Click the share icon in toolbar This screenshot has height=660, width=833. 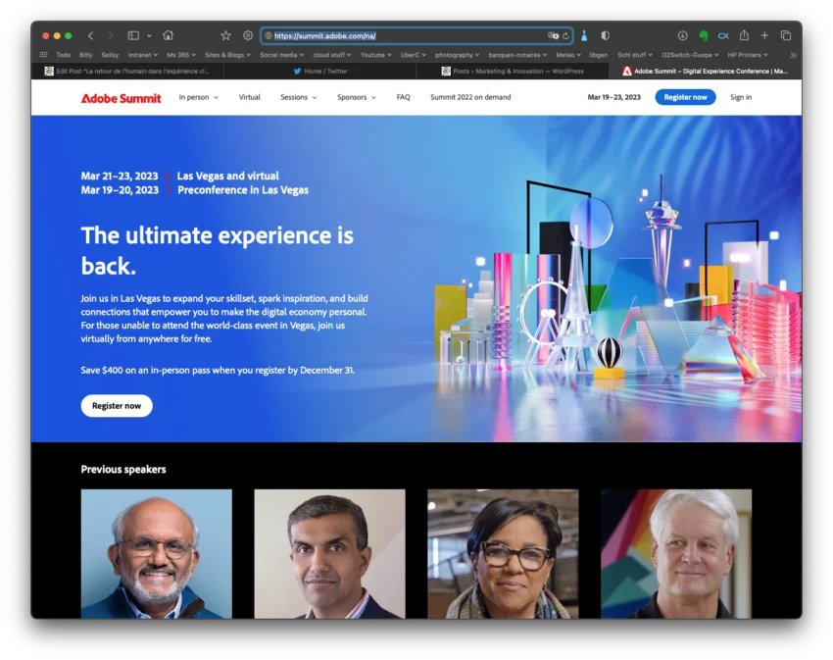744,35
